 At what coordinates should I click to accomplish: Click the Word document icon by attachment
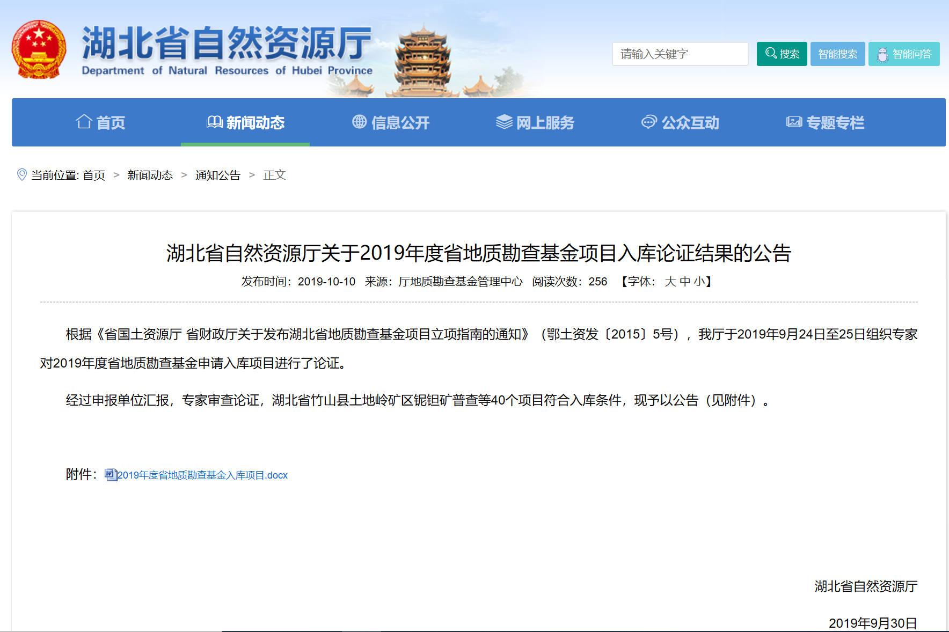[111, 475]
